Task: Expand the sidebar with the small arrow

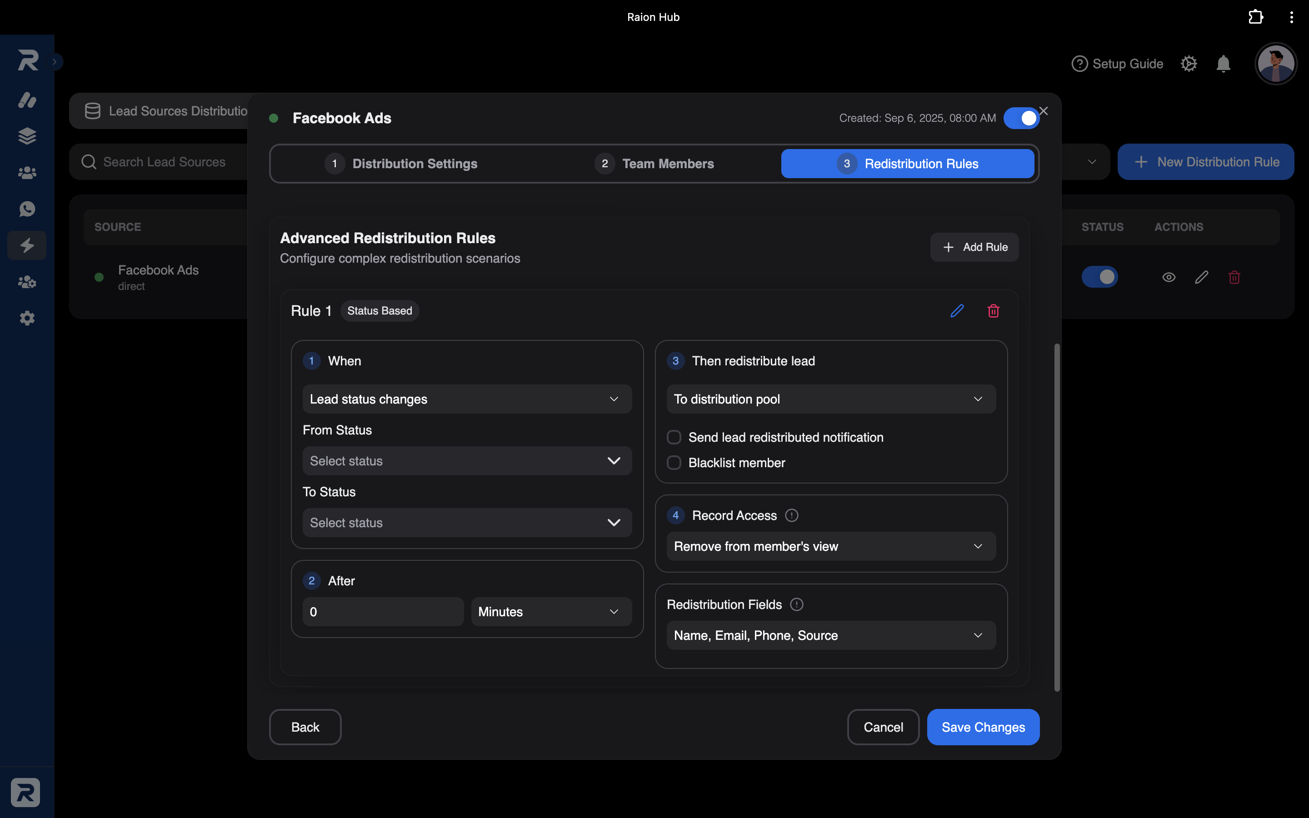Action: click(x=55, y=62)
